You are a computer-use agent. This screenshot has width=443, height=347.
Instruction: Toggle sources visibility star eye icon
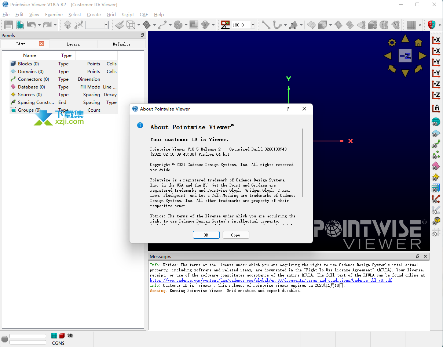point(436,177)
